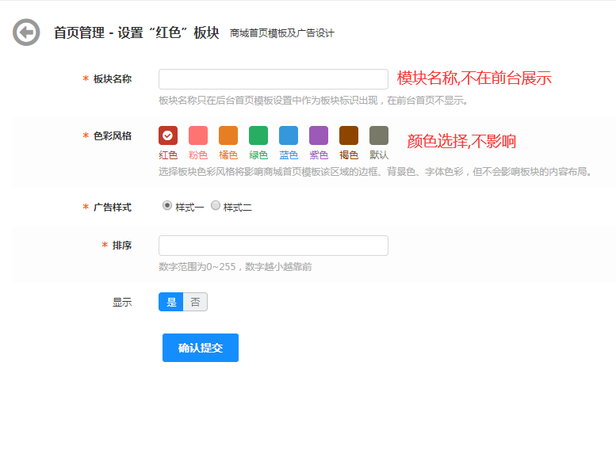This screenshot has height=465, width=616.
Task: Click the 默认 caption under the gray swatch
Action: pos(379,155)
